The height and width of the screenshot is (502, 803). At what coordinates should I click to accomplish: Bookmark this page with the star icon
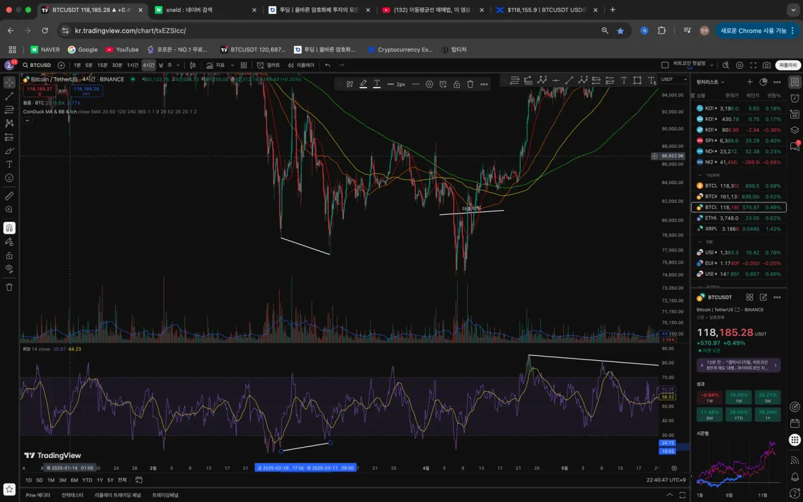(620, 30)
